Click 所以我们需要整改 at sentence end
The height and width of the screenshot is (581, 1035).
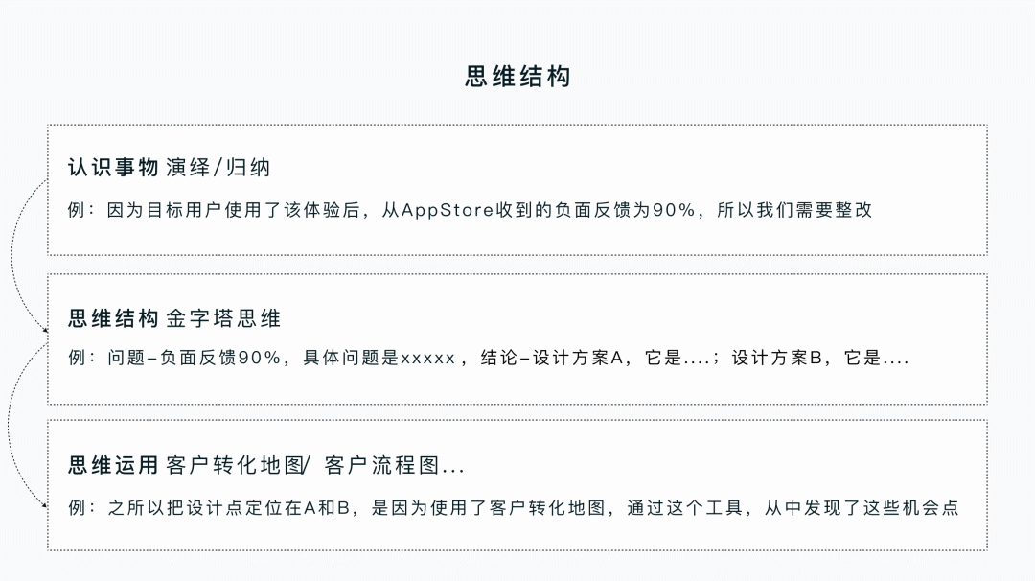tap(794, 210)
